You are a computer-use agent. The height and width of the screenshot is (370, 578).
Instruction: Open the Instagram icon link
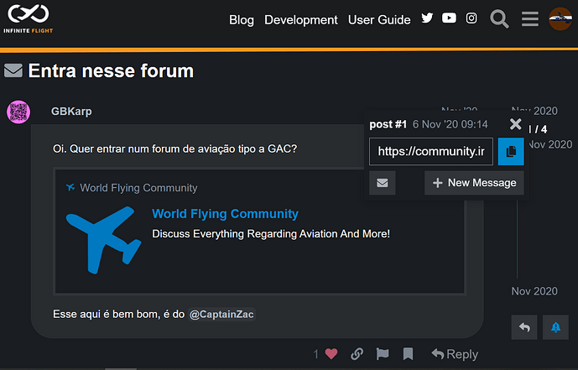pyautogui.click(x=471, y=18)
